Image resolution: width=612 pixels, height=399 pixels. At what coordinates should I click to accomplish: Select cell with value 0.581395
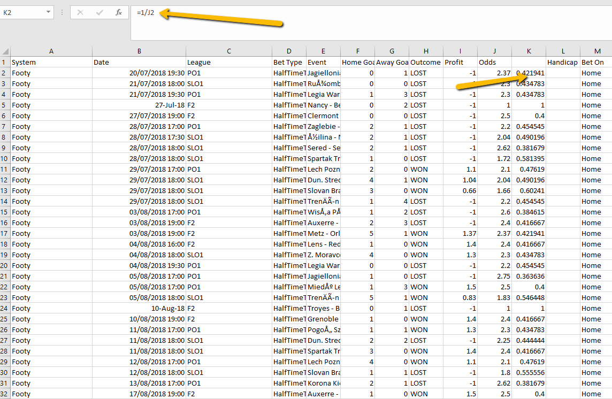point(529,158)
